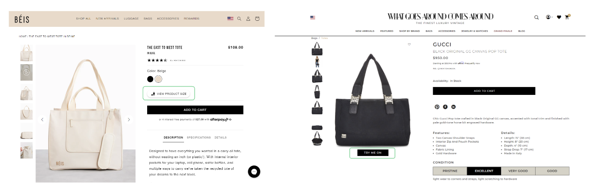
Task: Share Gucci tote on Facebook
Action: coord(445,107)
